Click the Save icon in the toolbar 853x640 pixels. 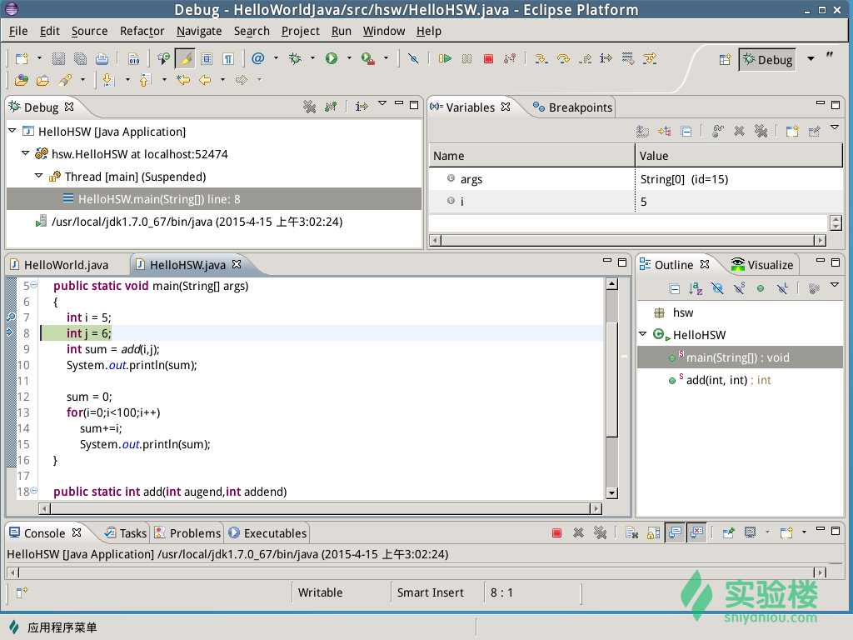click(58, 59)
